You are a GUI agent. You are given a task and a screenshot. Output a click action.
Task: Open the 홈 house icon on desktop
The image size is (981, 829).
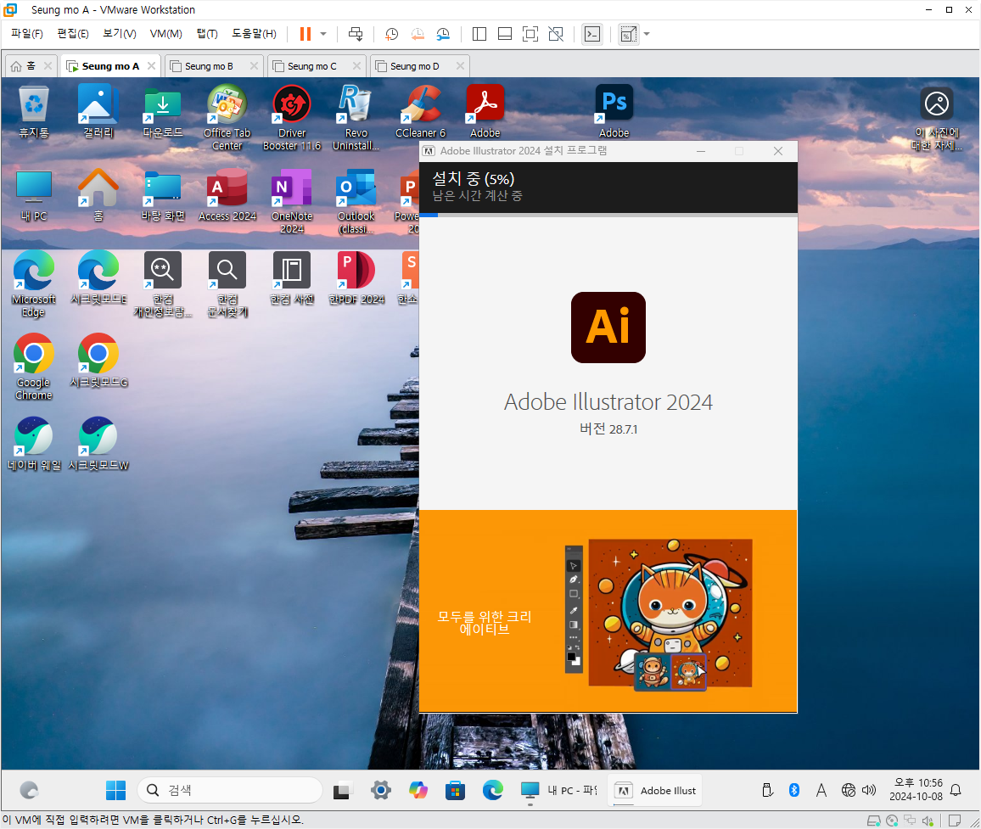[x=98, y=195]
